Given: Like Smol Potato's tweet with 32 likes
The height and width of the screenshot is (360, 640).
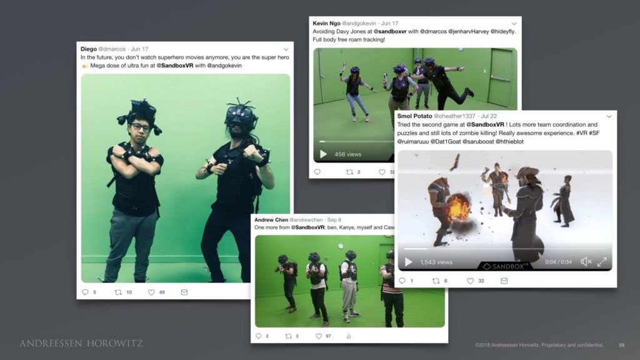Looking at the screenshot, I should [470, 281].
